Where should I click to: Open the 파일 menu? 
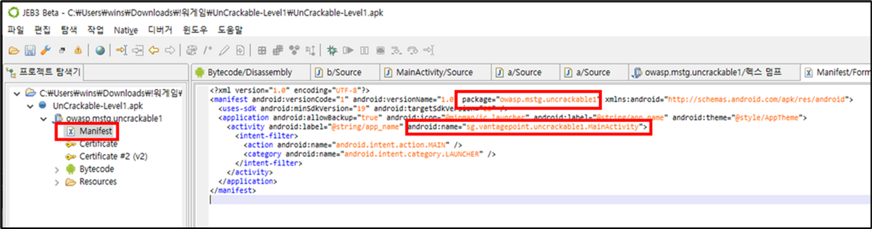click(x=16, y=30)
